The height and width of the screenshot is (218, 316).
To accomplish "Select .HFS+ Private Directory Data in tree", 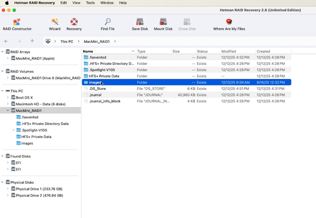I will pyautogui.click(x=42, y=124).
